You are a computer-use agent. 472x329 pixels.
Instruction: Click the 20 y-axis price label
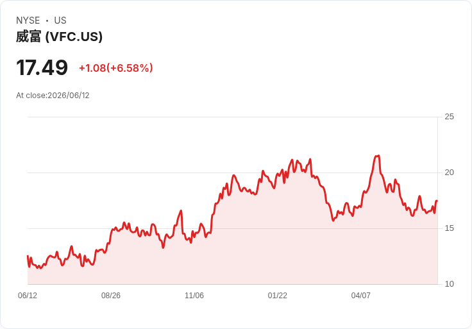coord(449,173)
